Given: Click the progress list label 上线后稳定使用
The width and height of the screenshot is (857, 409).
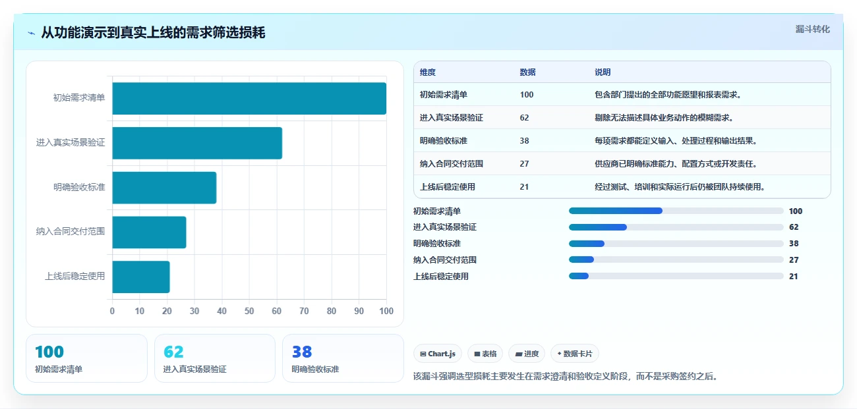Looking at the screenshot, I should point(441,277).
